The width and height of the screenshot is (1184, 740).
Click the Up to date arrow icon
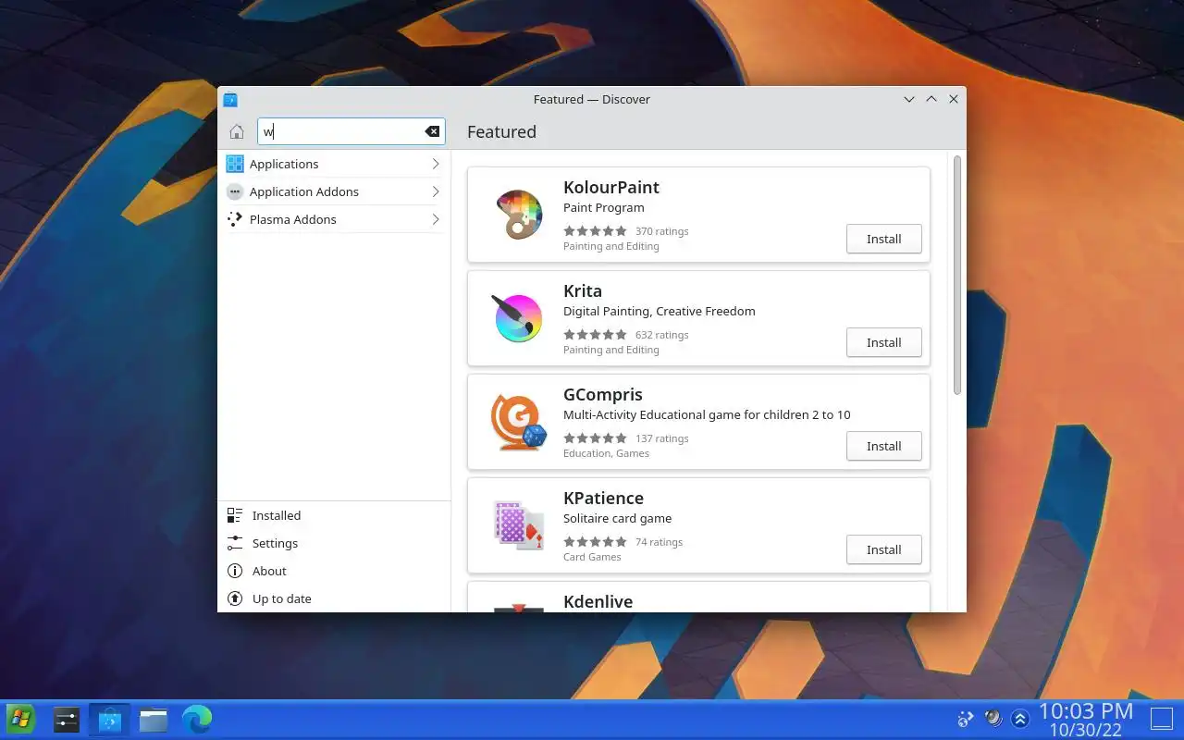pos(235,598)
